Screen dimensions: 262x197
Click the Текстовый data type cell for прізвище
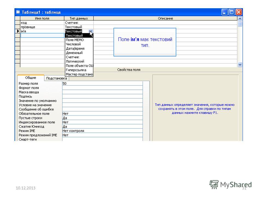pyautogui.click(x=79, y=27)
